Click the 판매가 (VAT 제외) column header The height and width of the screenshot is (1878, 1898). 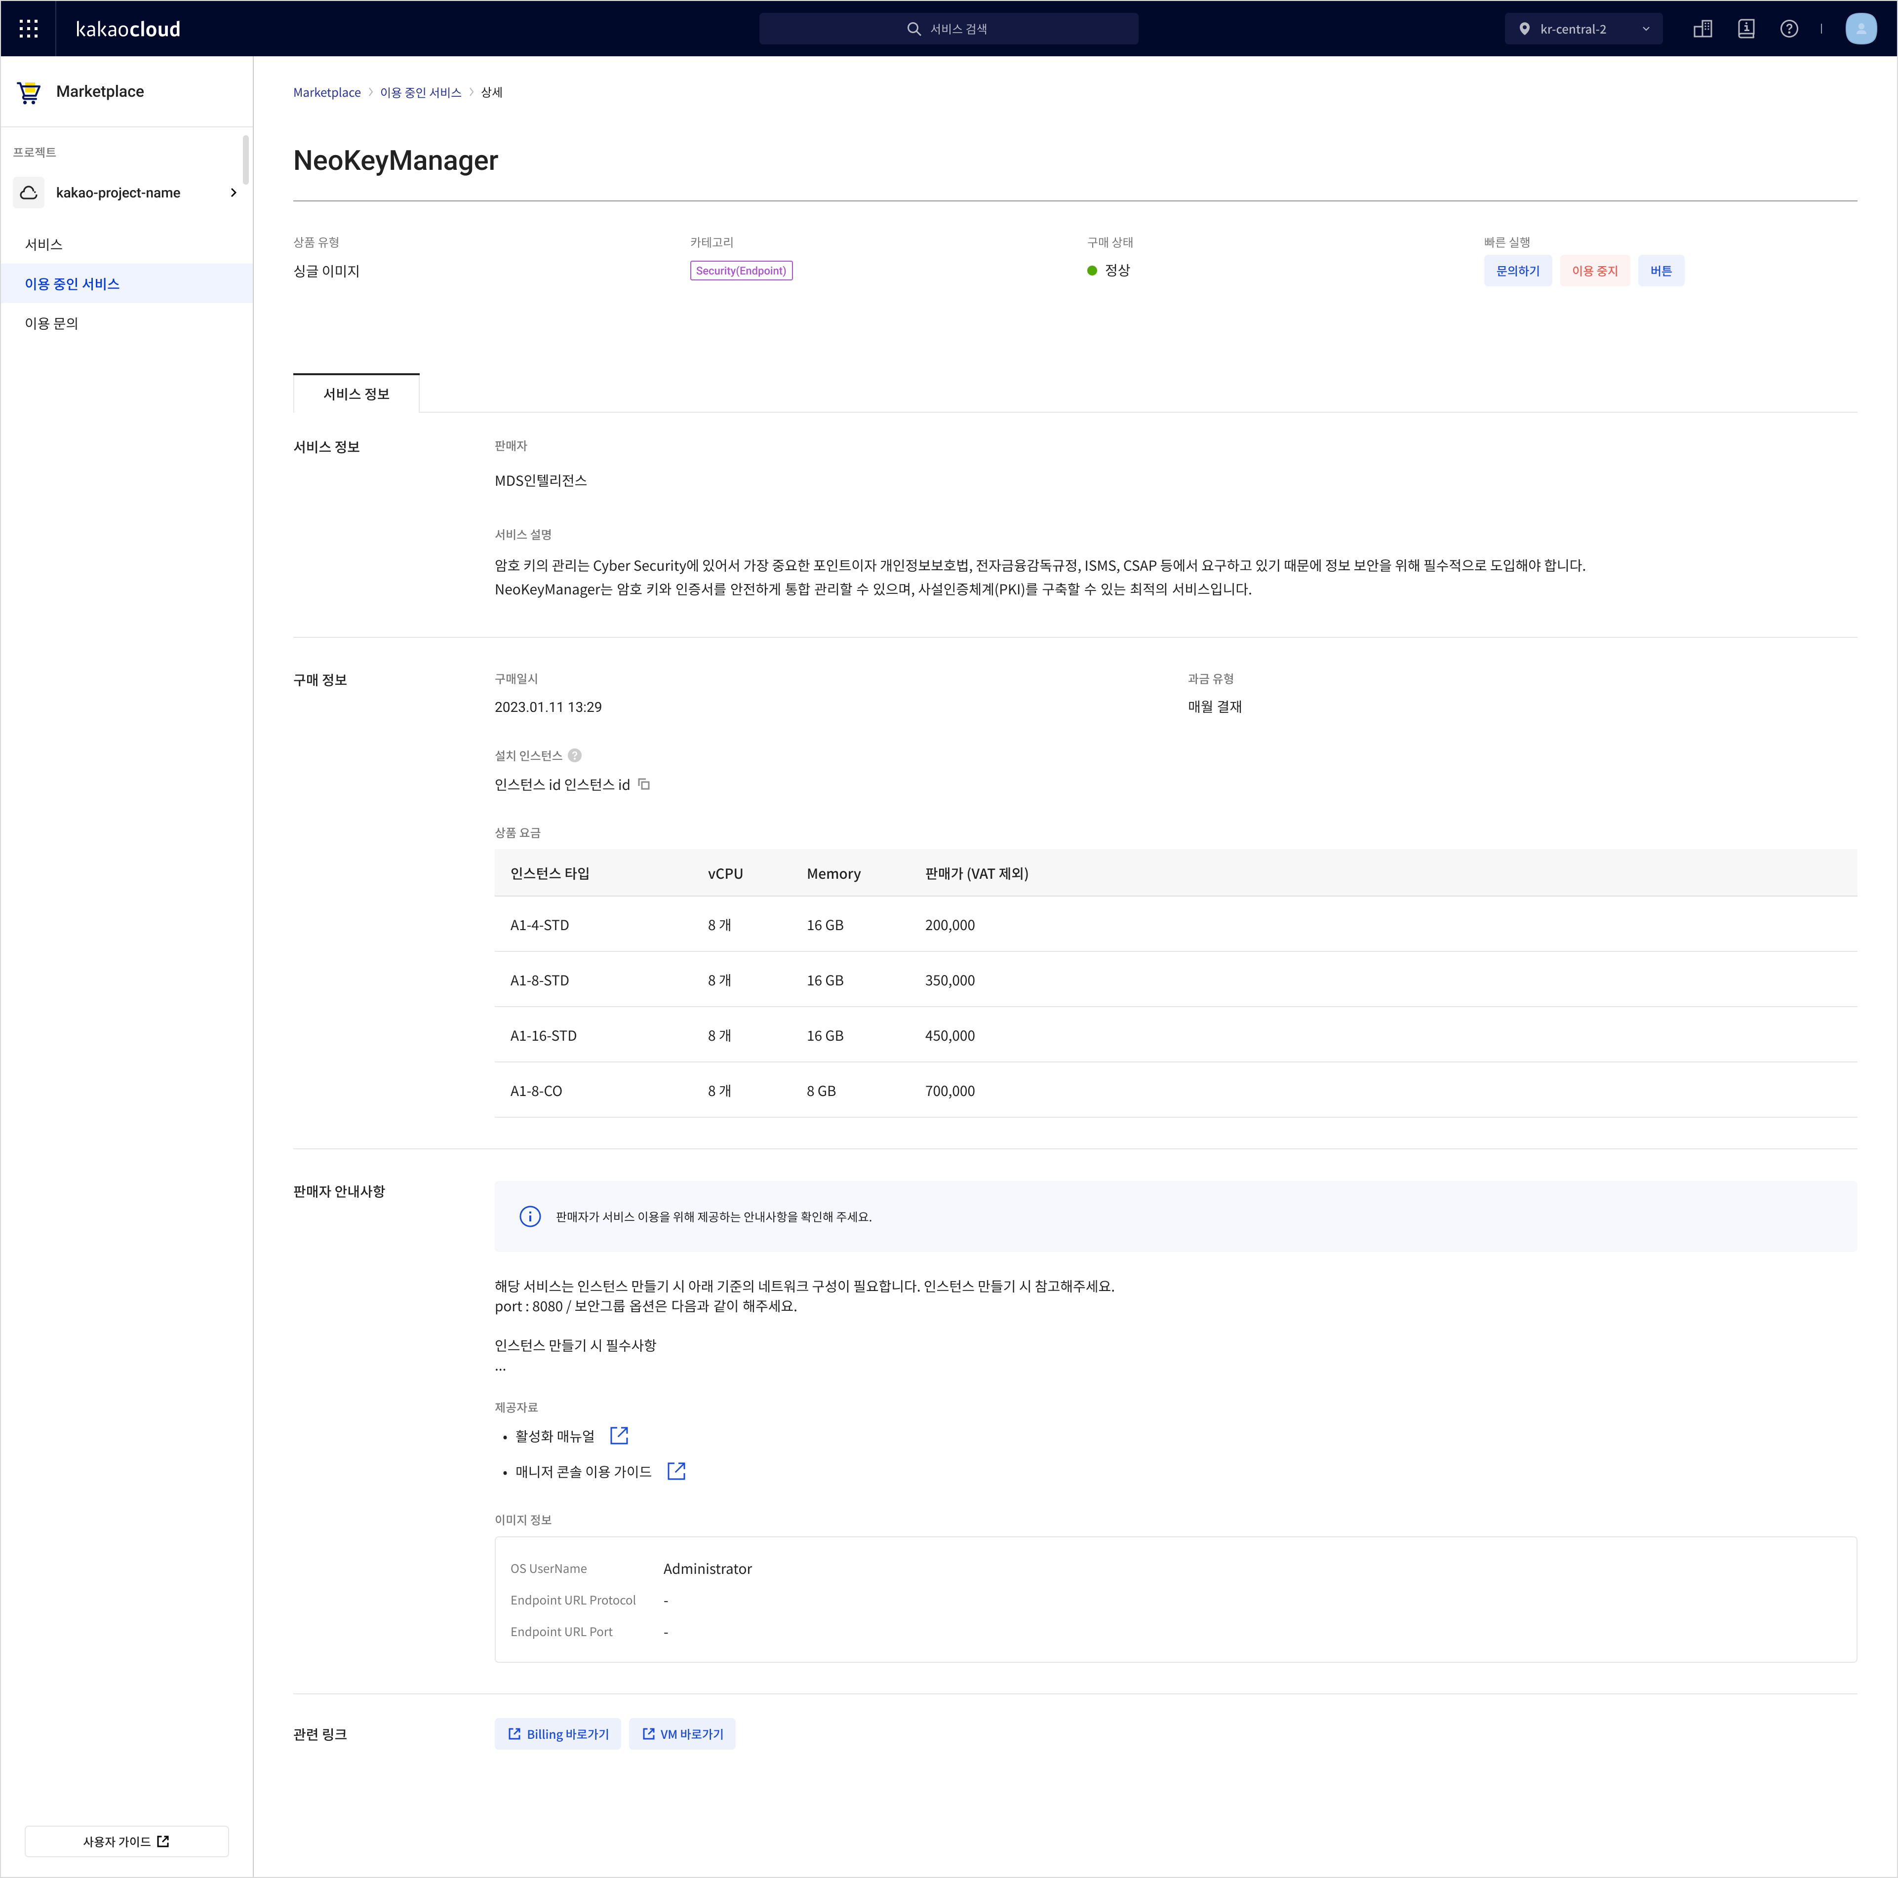(x=977, y=873)
